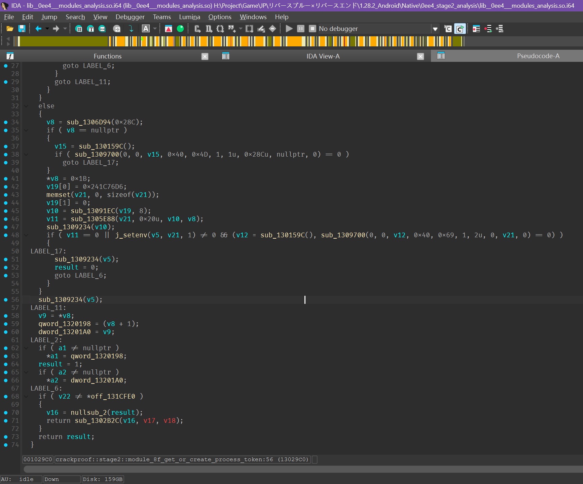Click the horizontal scrollbar at bottom
The width and height of the screenshot is (583, 484).
click(x=303, y=469)
